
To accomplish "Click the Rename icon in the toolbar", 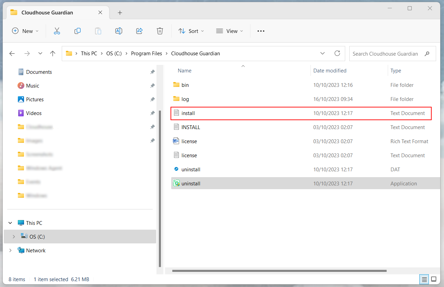I will pos(119,31).
